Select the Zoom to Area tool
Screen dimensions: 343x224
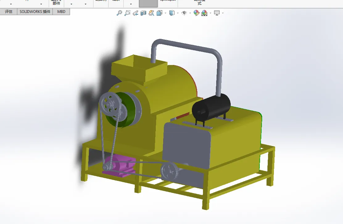pos(127,13)
